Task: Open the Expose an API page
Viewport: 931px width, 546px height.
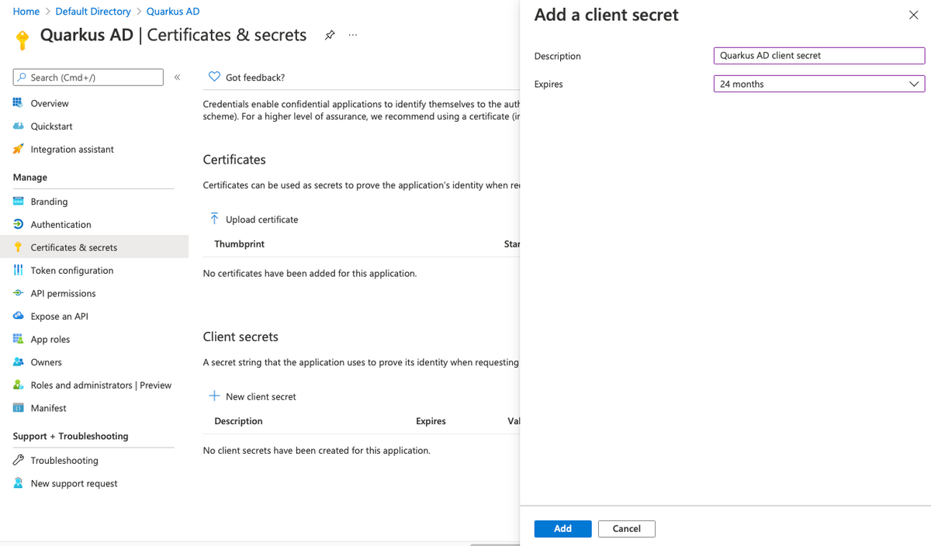Action: pos(61,316)
